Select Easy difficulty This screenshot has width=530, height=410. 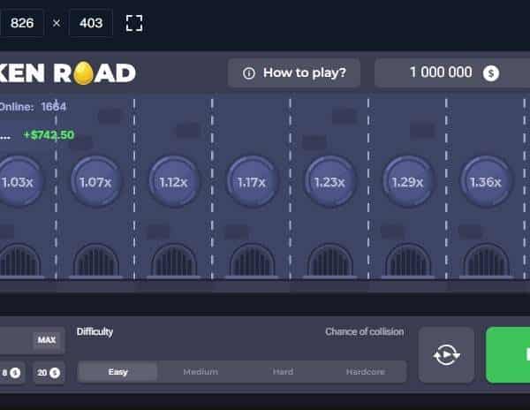117,372
